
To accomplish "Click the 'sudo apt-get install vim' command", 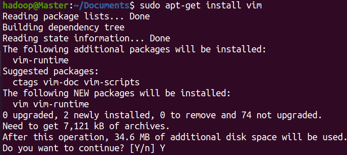I will coord(201,5).
